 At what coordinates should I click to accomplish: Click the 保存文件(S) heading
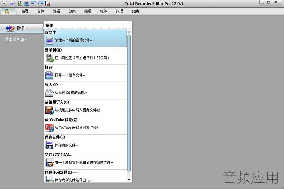tap(55, 137)
